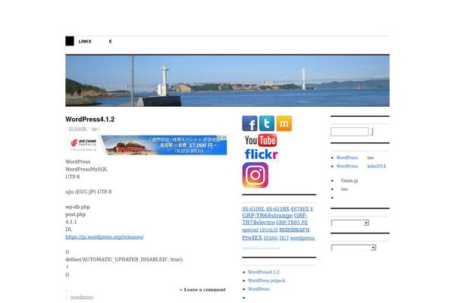
Task: Open the WordPress4.1.2 post heading
Action: 90,119
